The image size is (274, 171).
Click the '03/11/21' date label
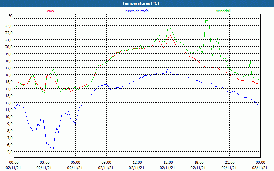tap(260, 168)
